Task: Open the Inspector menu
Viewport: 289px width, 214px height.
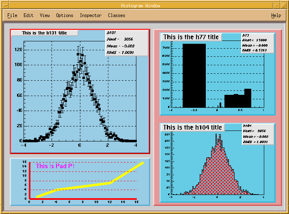Action: [x=91, y=15]
